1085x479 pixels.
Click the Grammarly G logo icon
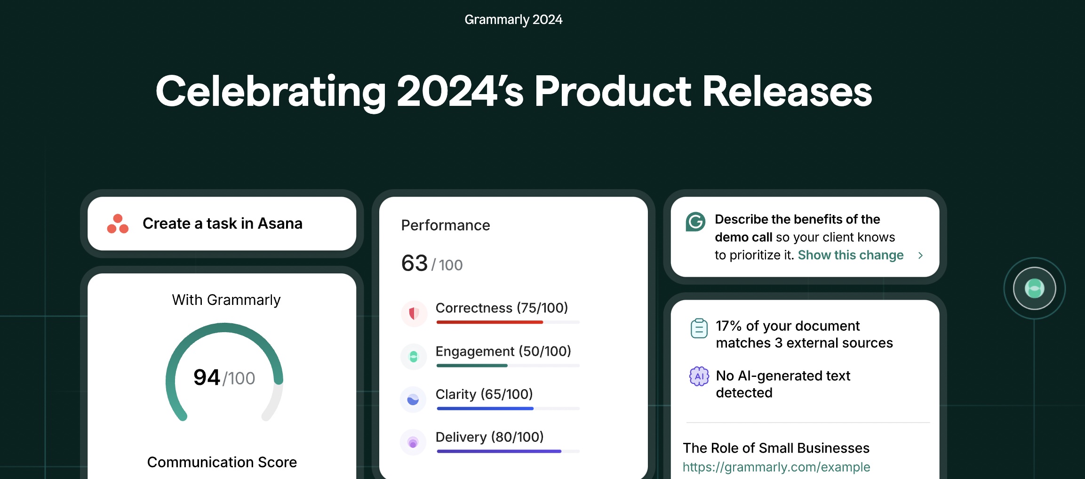click(x=695, y=222)
